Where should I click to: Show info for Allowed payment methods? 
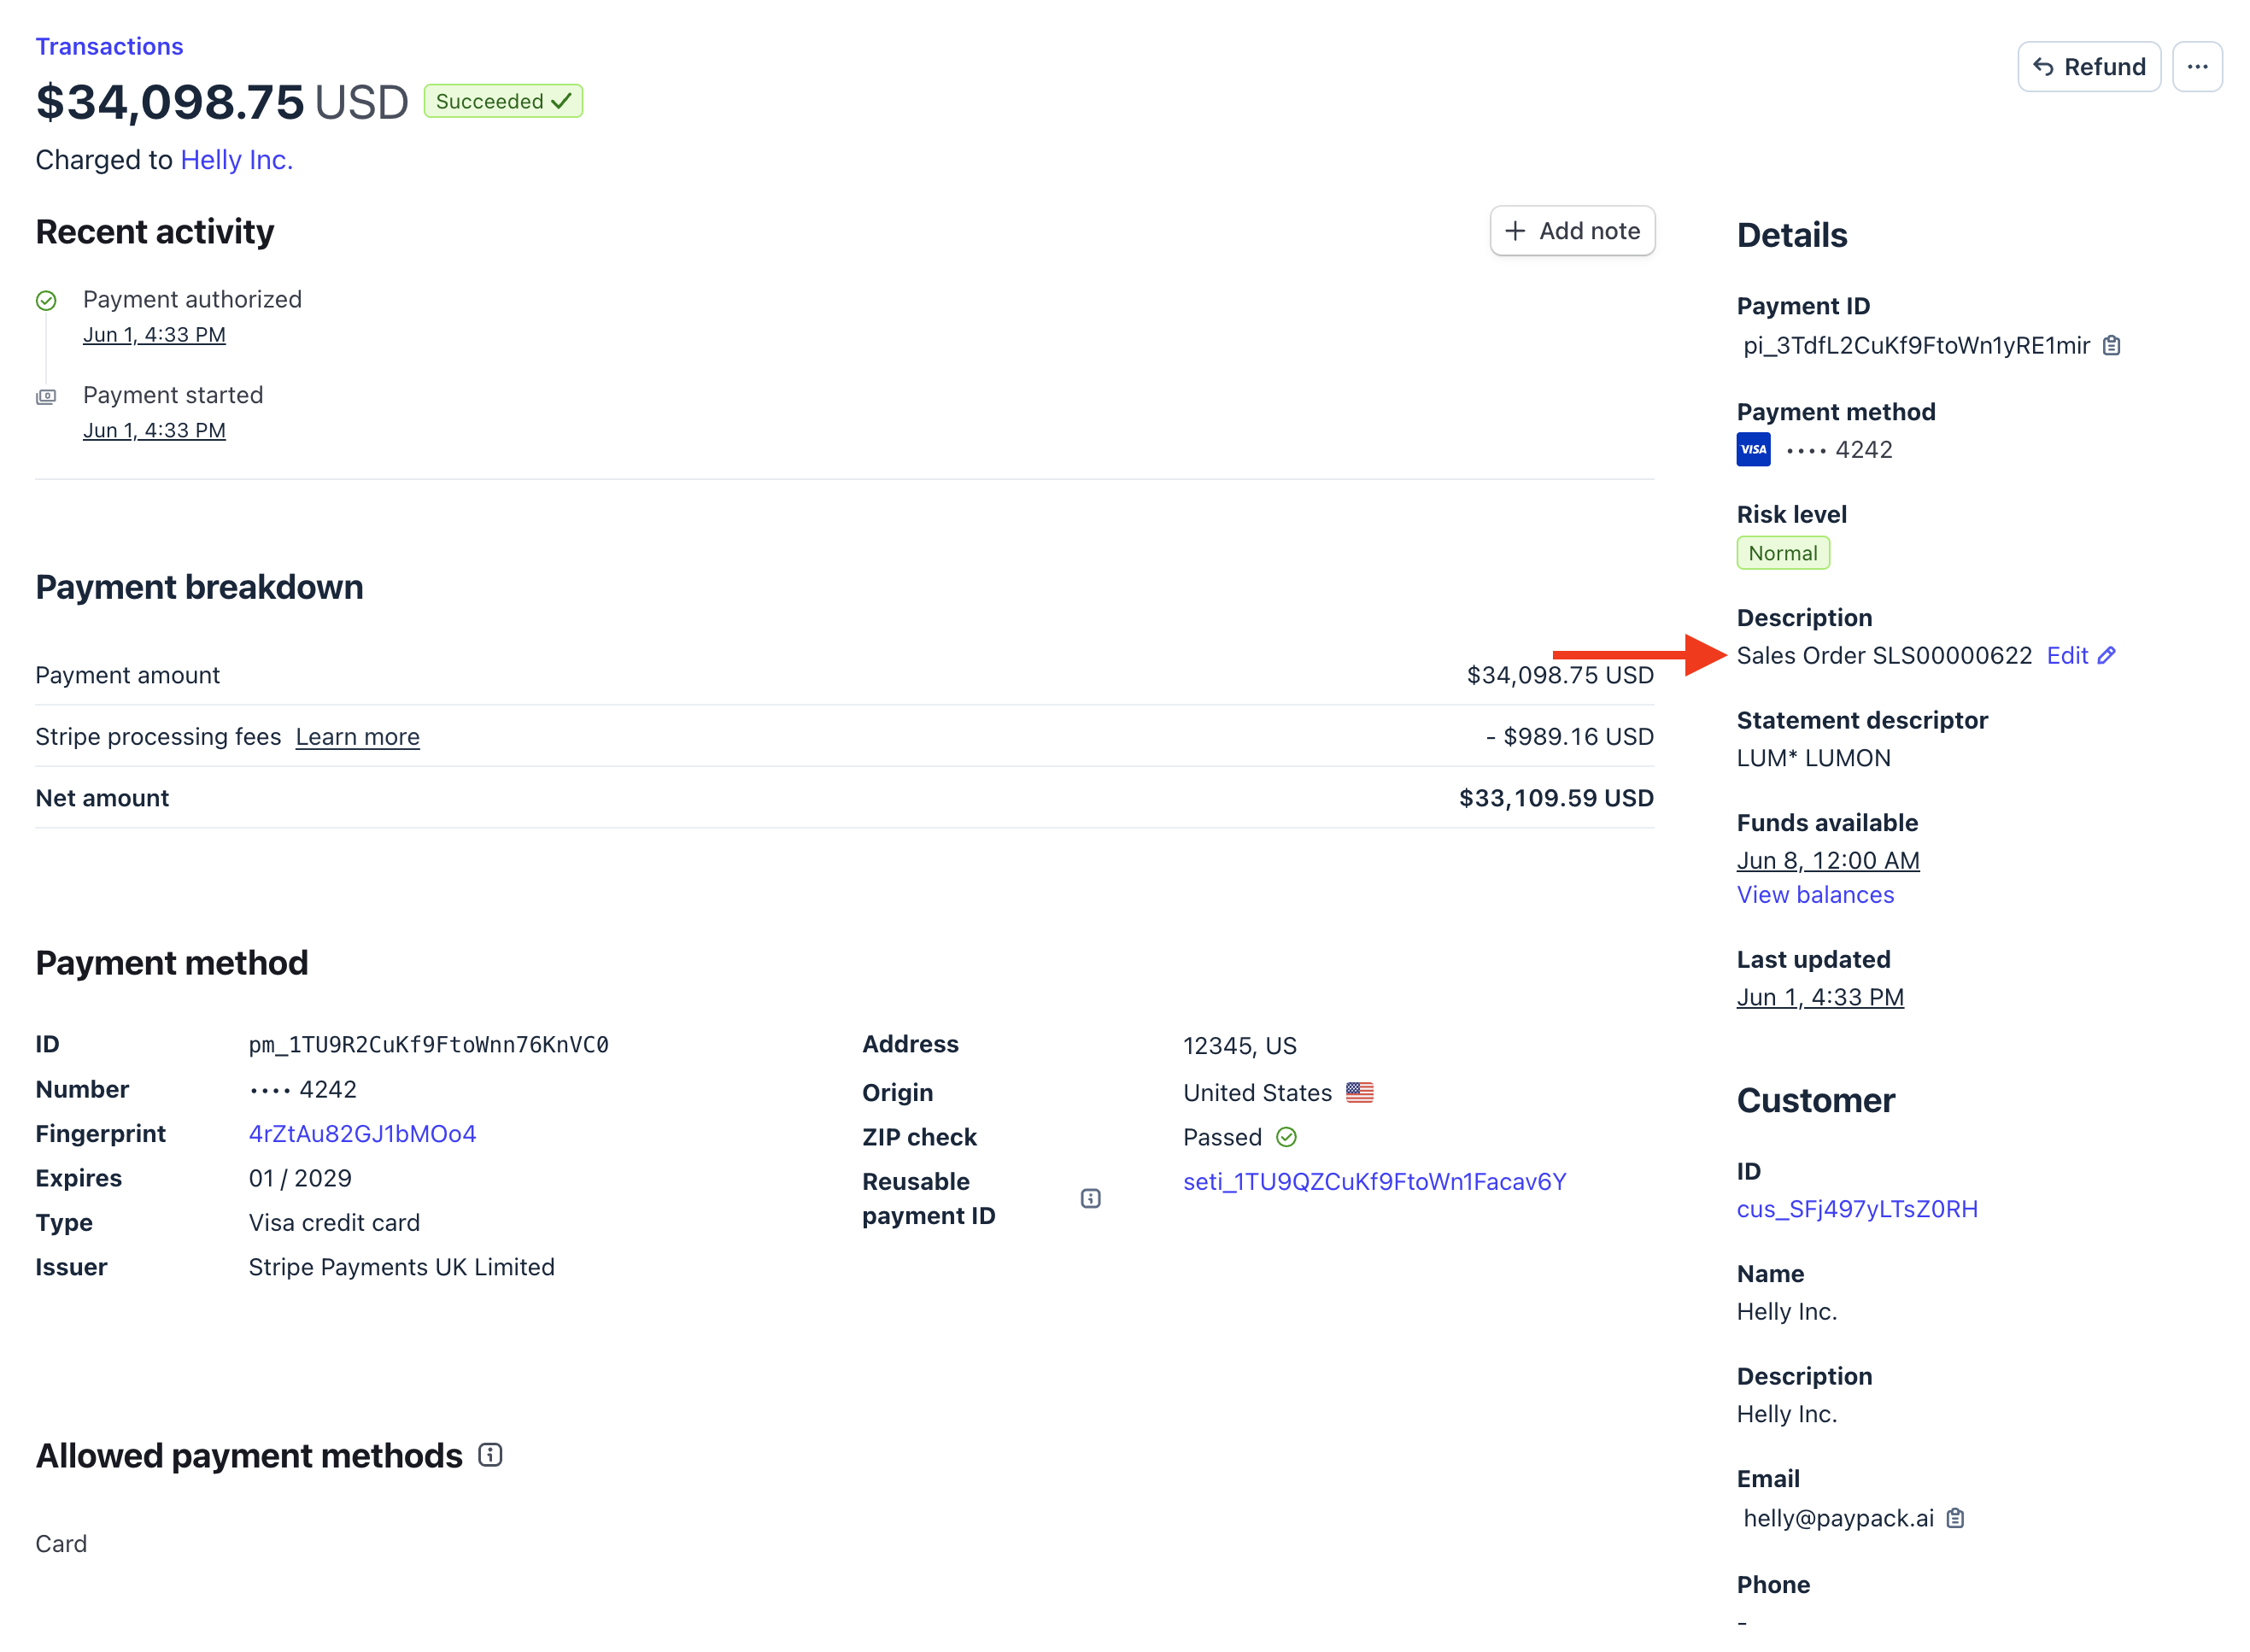pyautogui.click(x=490, y=1454)
